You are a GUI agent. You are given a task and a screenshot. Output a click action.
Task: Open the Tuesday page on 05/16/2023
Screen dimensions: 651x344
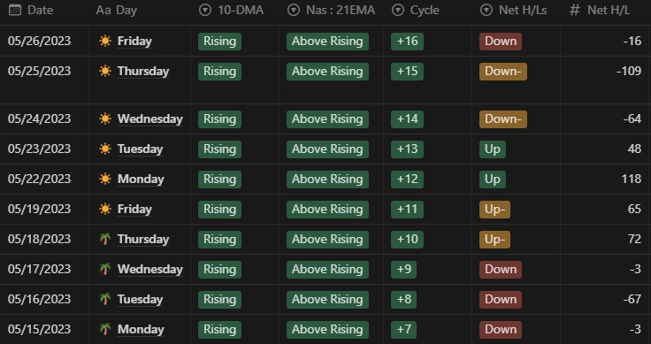pos(141,299)
